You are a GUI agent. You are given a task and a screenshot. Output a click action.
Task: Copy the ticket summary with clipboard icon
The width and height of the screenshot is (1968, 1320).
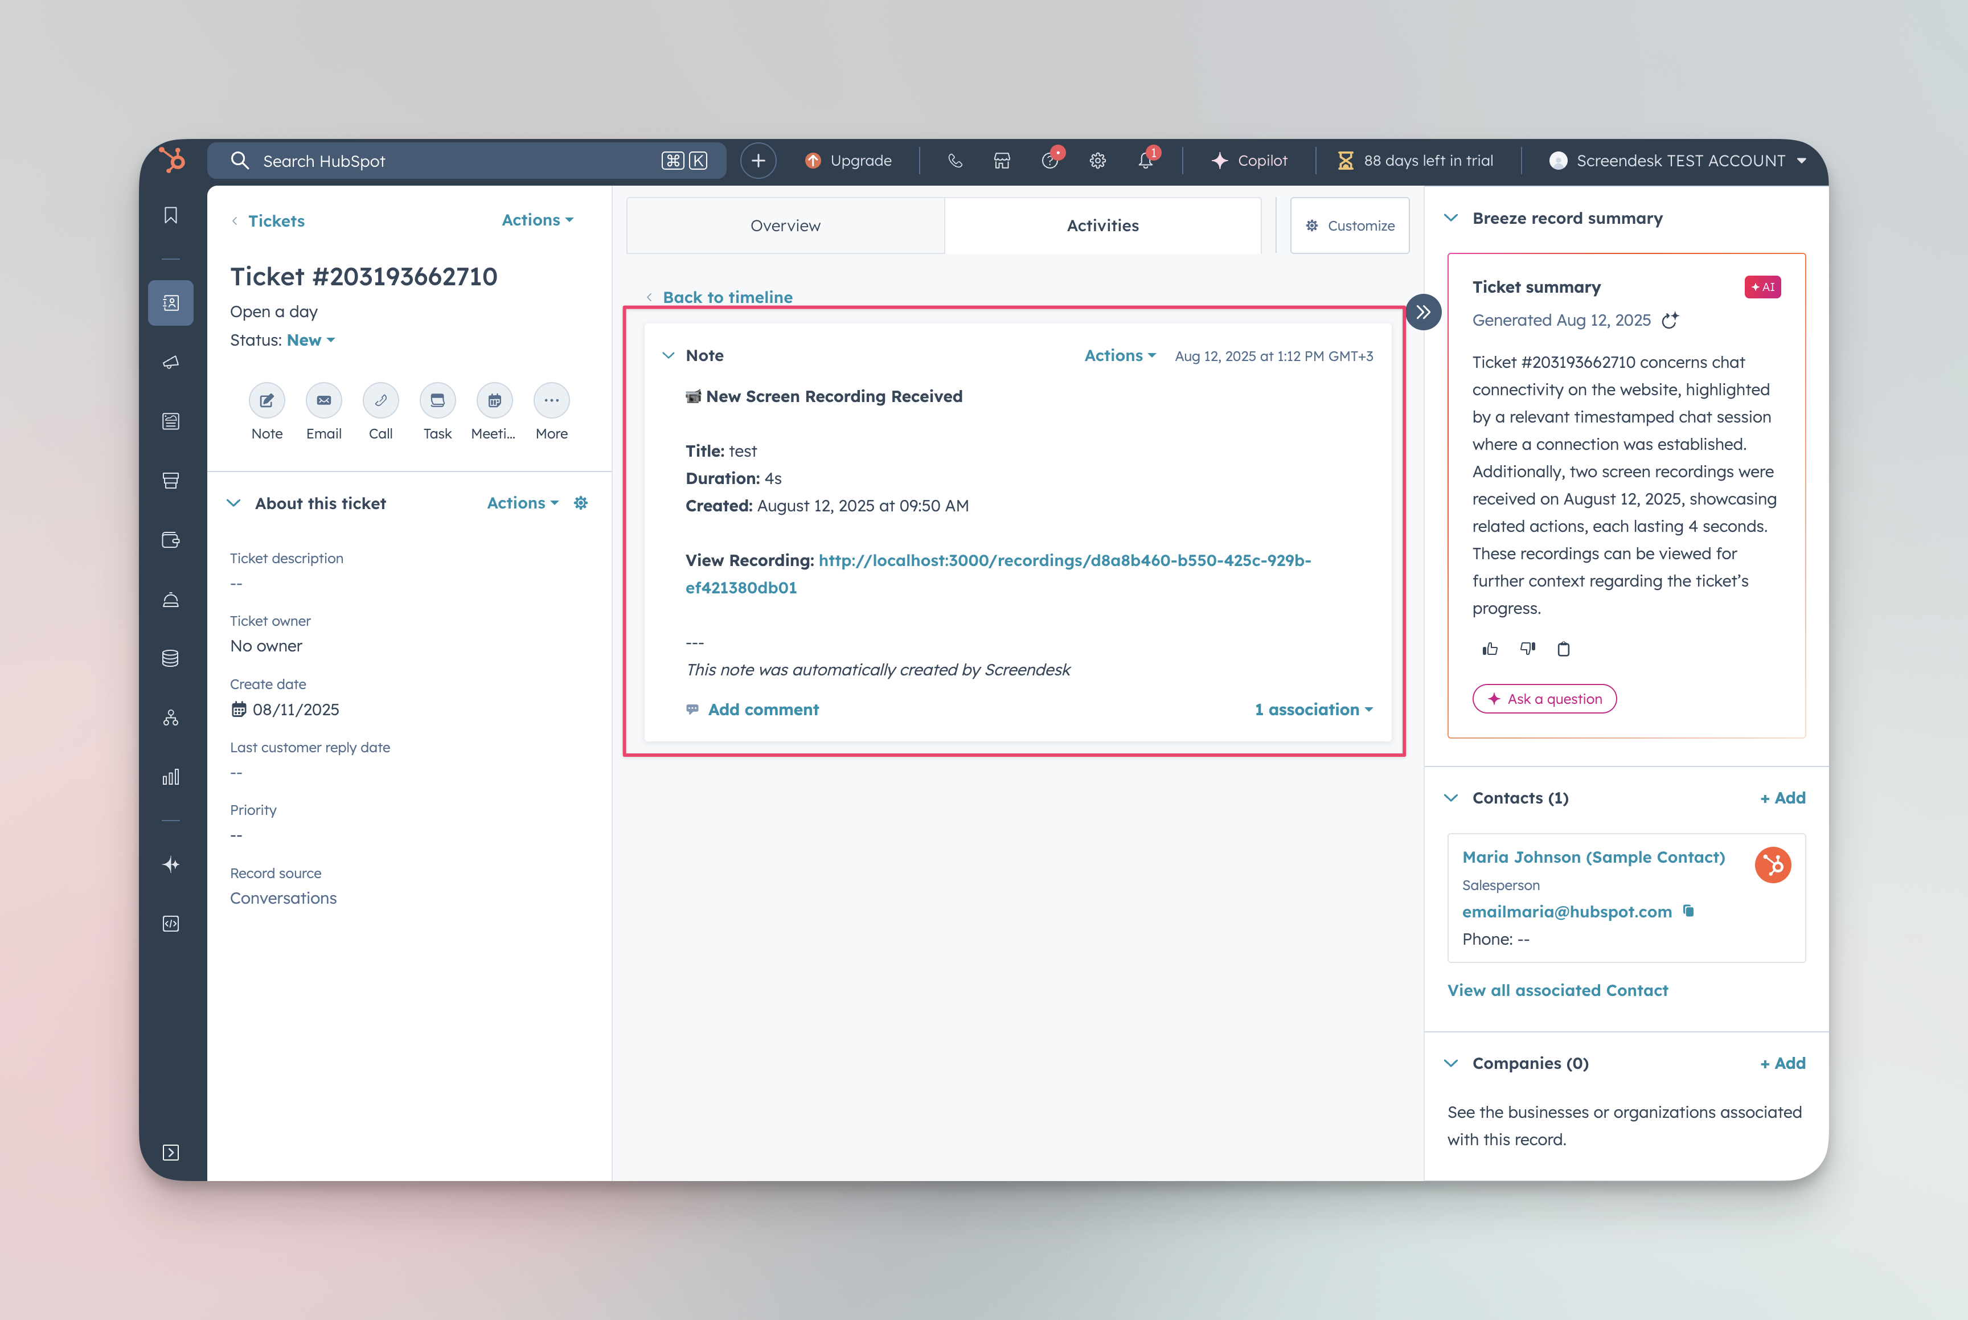(x=1563, y=649)
